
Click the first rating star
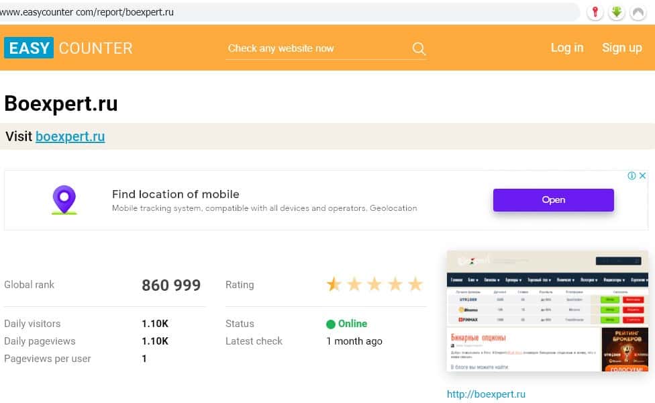(x=334, y=284)
